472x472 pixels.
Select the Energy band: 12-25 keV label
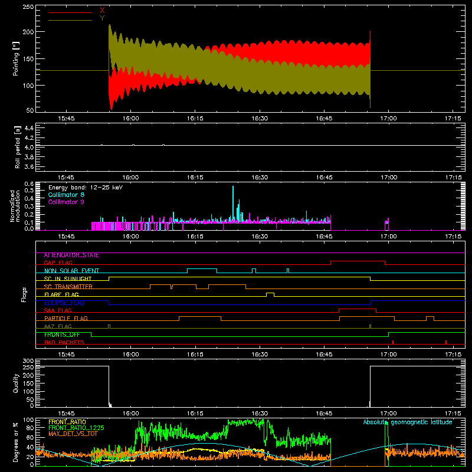86,188
